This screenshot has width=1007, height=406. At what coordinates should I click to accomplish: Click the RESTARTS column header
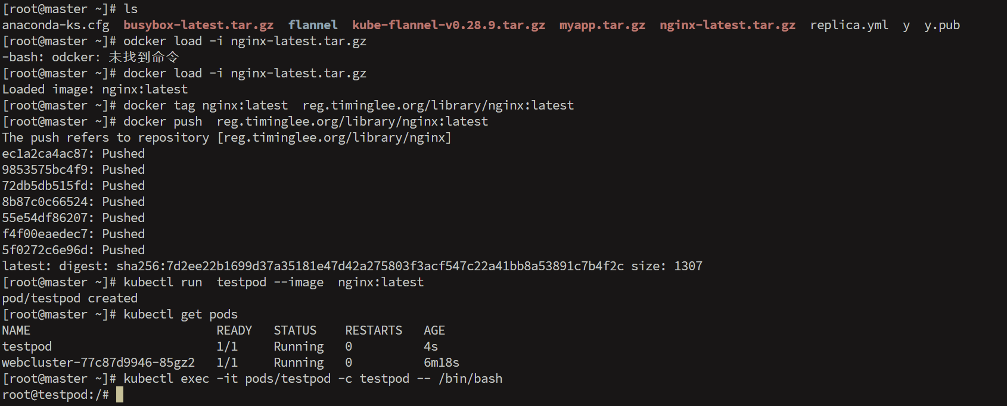point(374,330)
